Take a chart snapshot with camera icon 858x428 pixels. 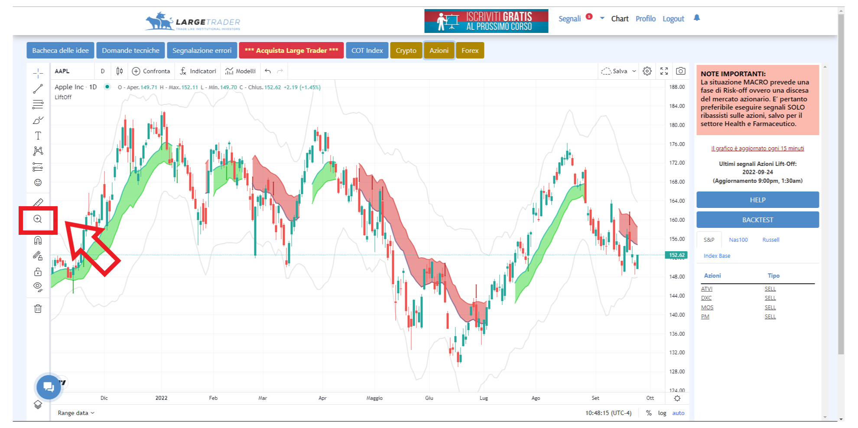[x=681, y=71]
